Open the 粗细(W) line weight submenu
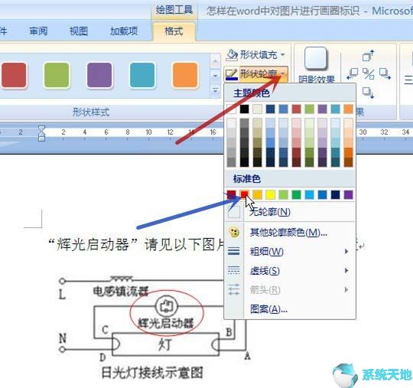This screenshot has height=388, width=413. click(290, 252)
